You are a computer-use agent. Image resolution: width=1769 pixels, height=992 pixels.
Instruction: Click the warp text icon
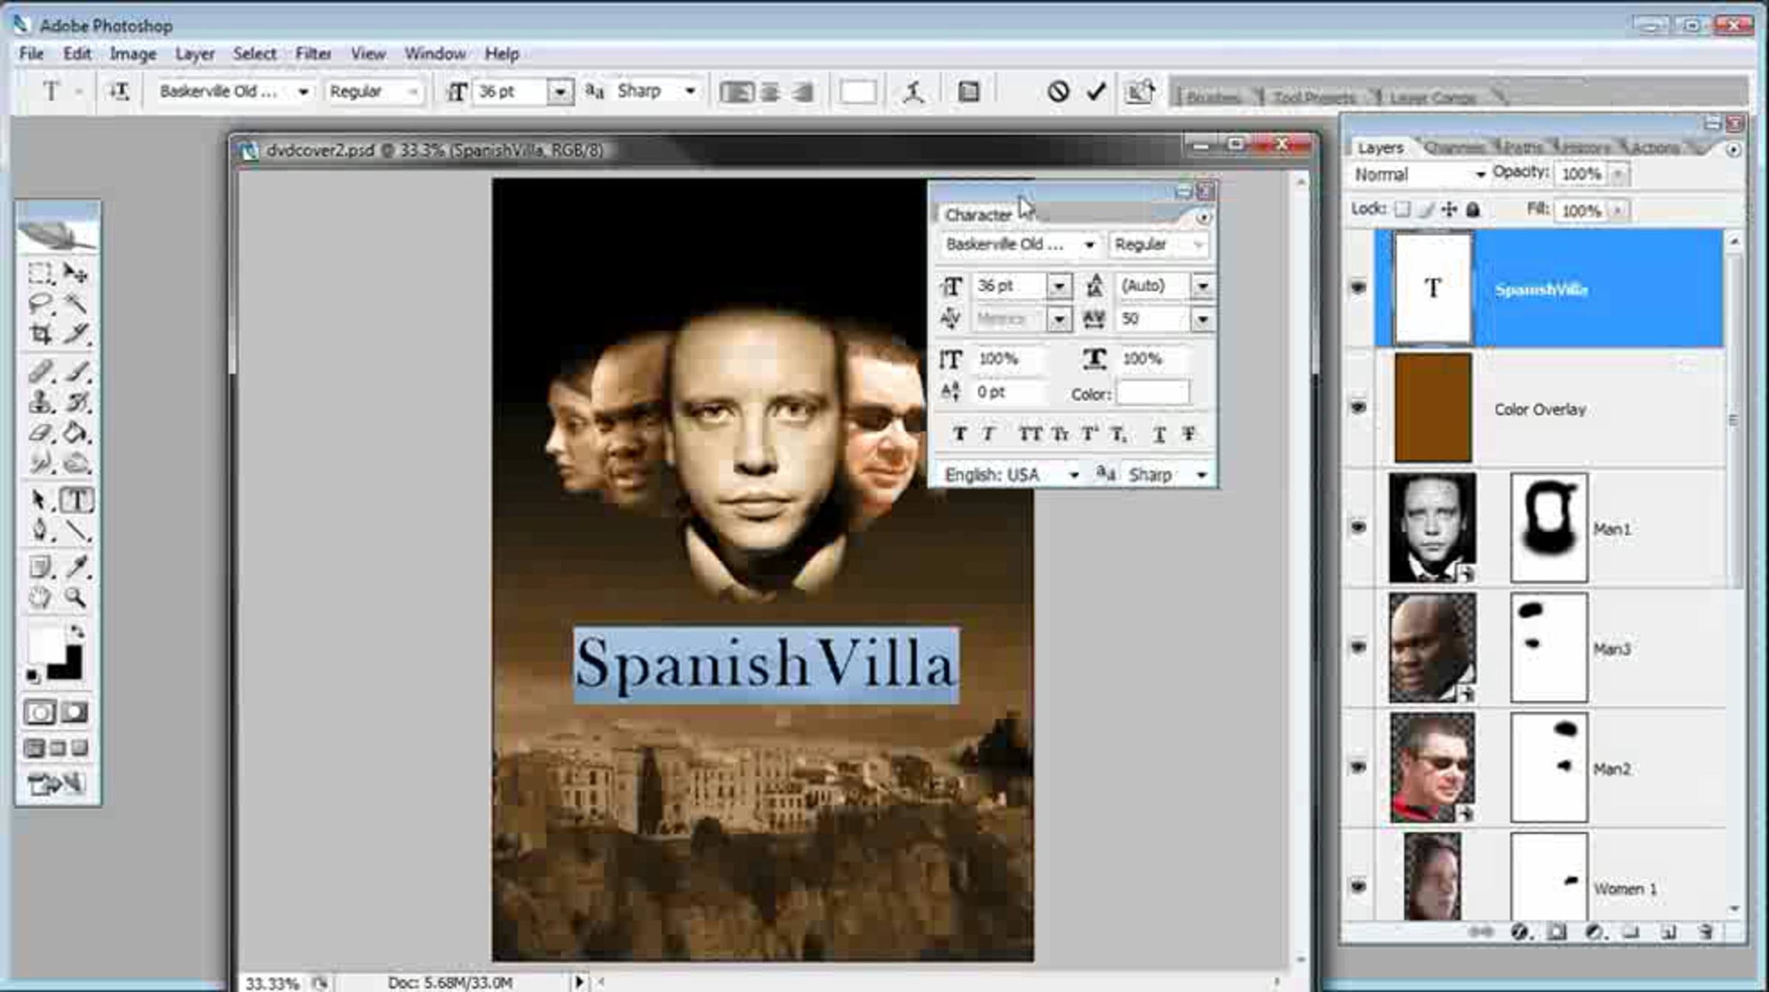(x=914, y=92)
